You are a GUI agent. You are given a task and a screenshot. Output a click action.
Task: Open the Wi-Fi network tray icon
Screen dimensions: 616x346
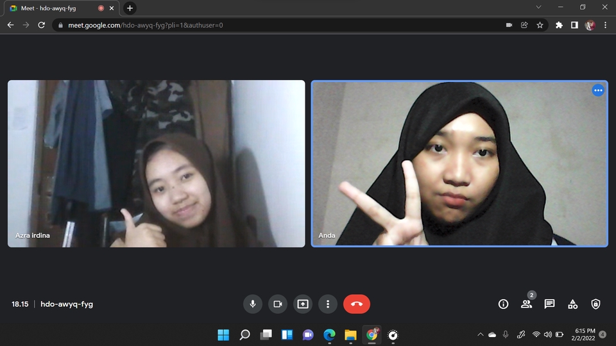tap(536, 334)
